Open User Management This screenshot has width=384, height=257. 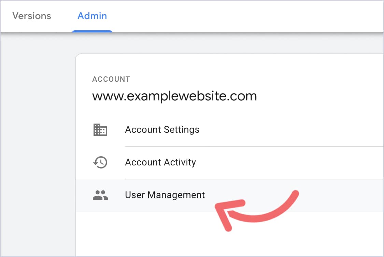click(x=165, y=195)
